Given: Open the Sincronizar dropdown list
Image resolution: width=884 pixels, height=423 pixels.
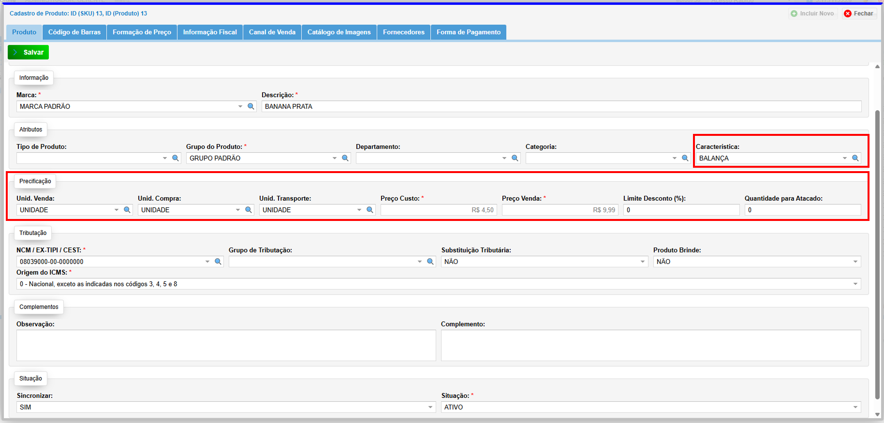Looking at the screenshot, I should 430,407.
